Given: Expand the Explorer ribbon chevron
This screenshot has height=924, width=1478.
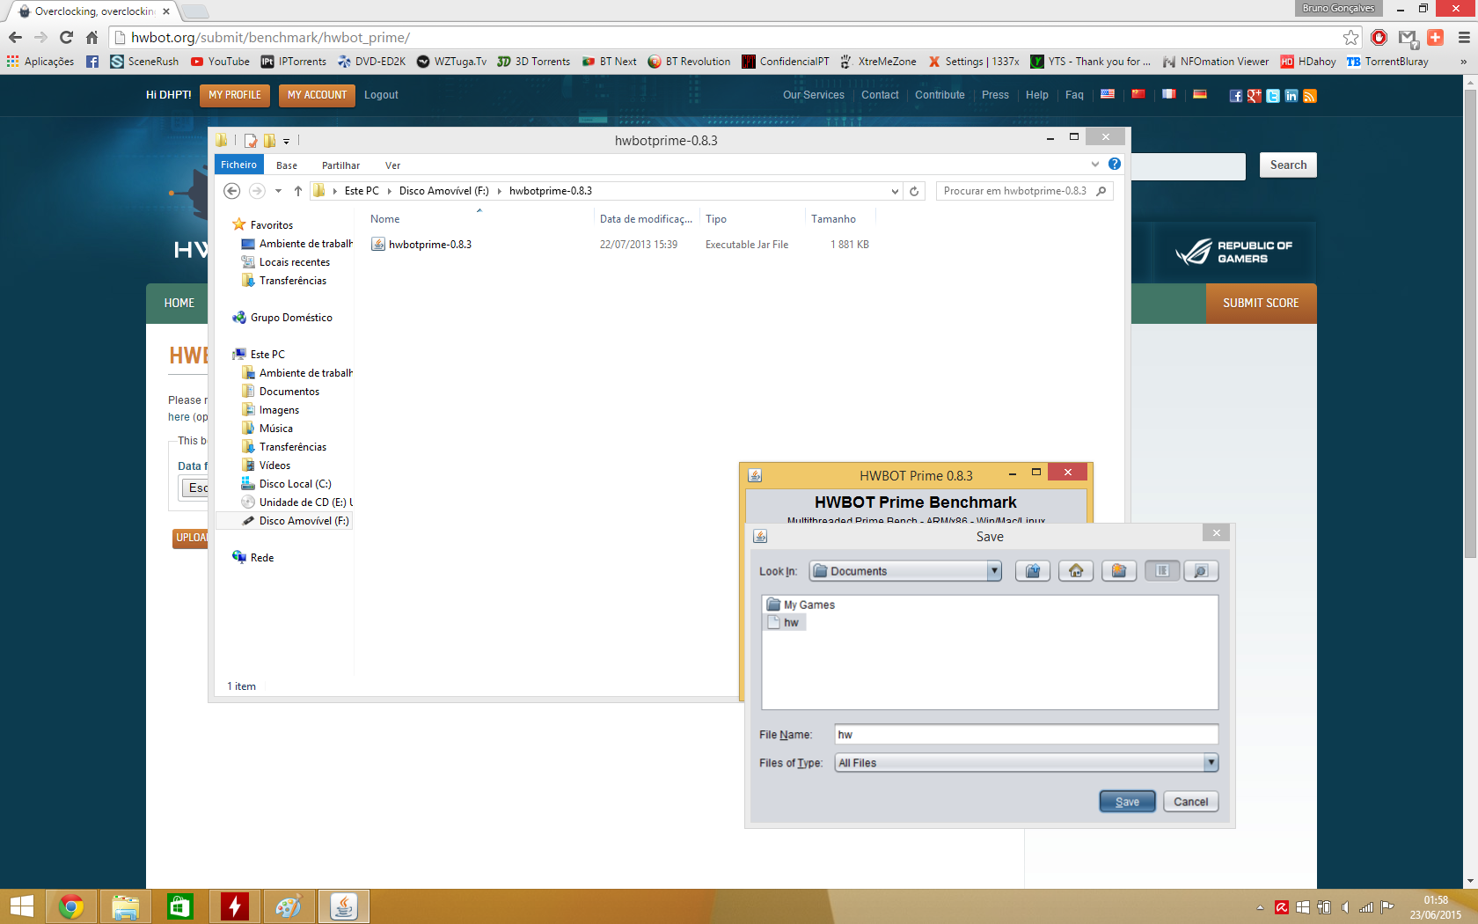Looking at the screenshot, I should 1095,165.
